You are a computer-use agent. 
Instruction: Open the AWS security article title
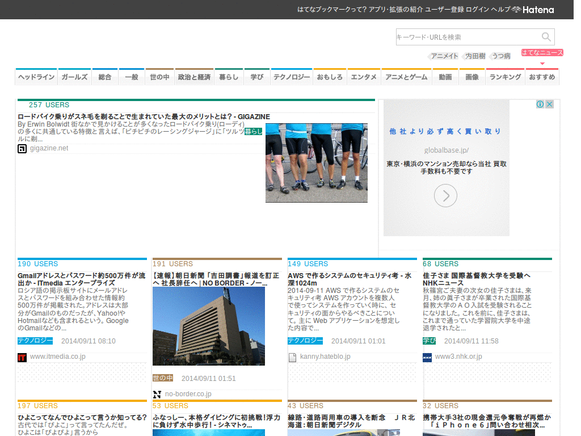(350, 279)
